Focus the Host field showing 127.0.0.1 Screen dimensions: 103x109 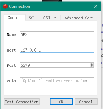(57, 50)
